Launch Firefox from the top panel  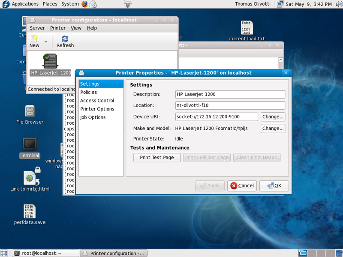coord(85,4)
